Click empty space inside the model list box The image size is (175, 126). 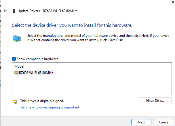coord(92,85)
